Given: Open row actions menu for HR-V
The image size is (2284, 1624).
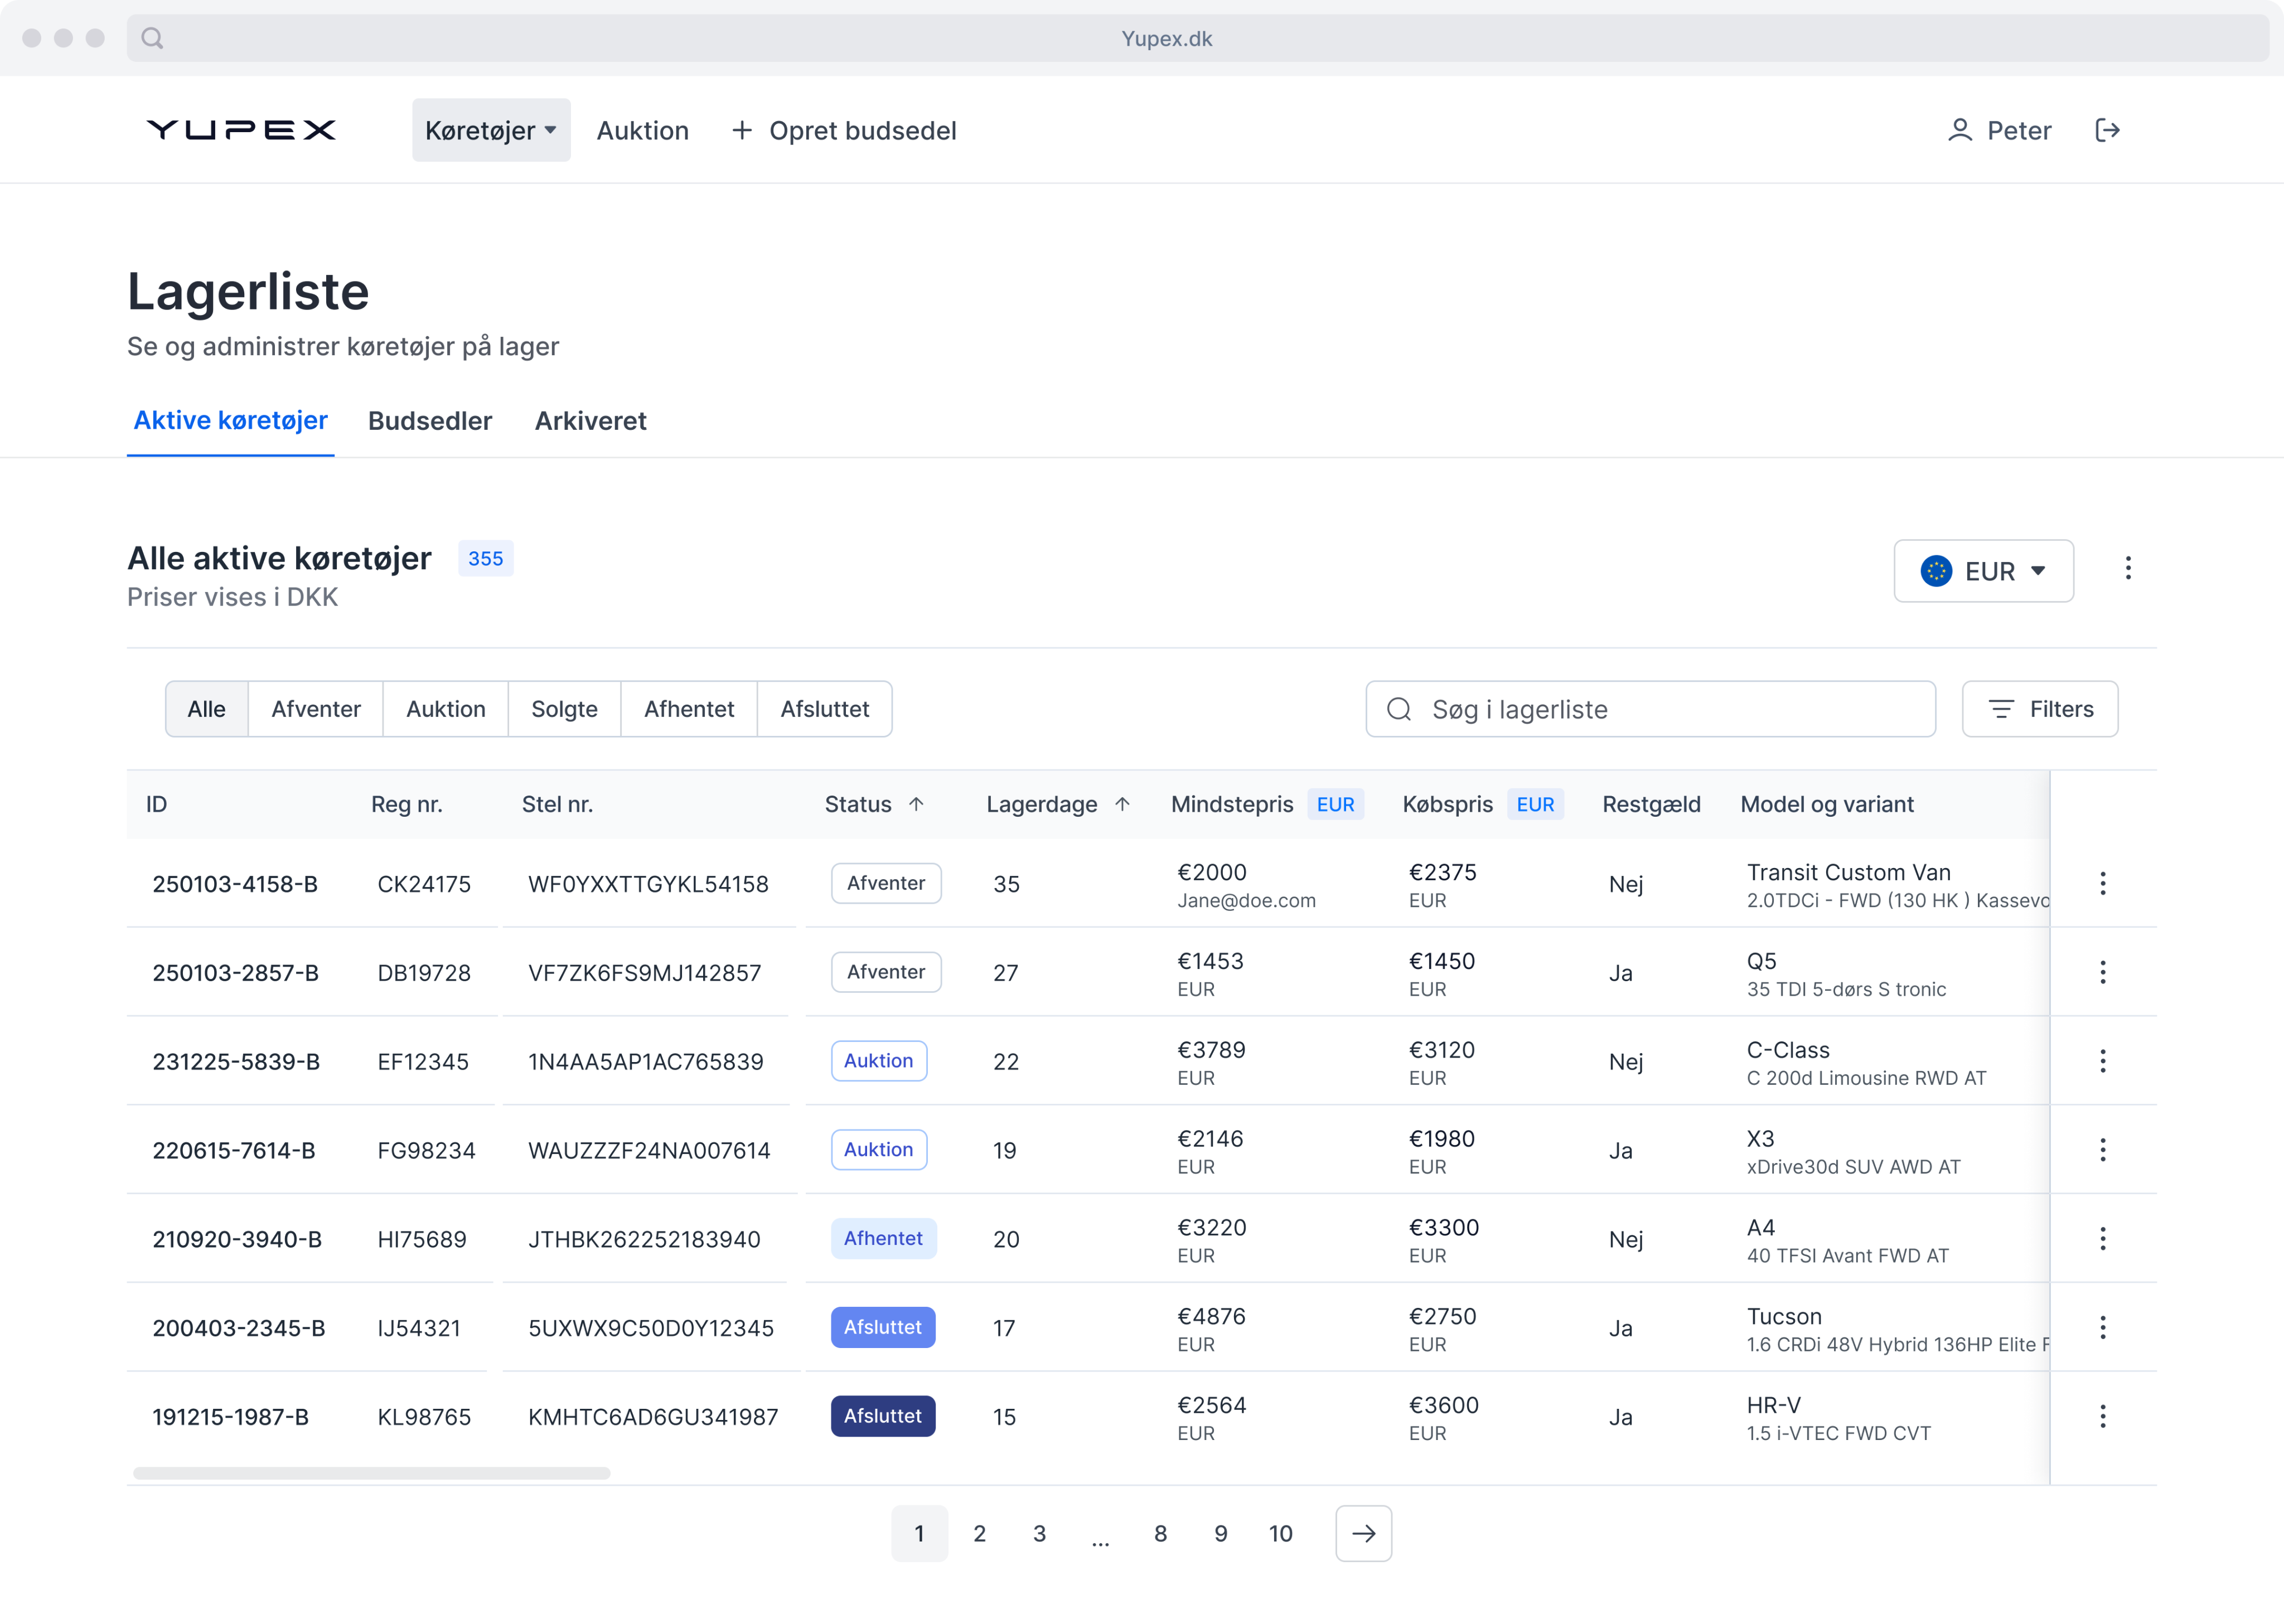Looking at the screenshot, I should pos(2102,1416).
